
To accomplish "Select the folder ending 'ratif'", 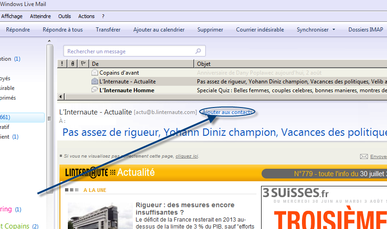I will click(x=5, y=127).
